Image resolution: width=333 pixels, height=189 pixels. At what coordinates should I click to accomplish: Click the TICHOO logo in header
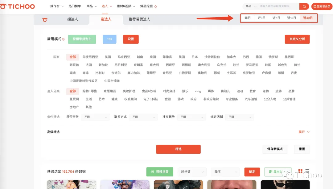[17, 6]
